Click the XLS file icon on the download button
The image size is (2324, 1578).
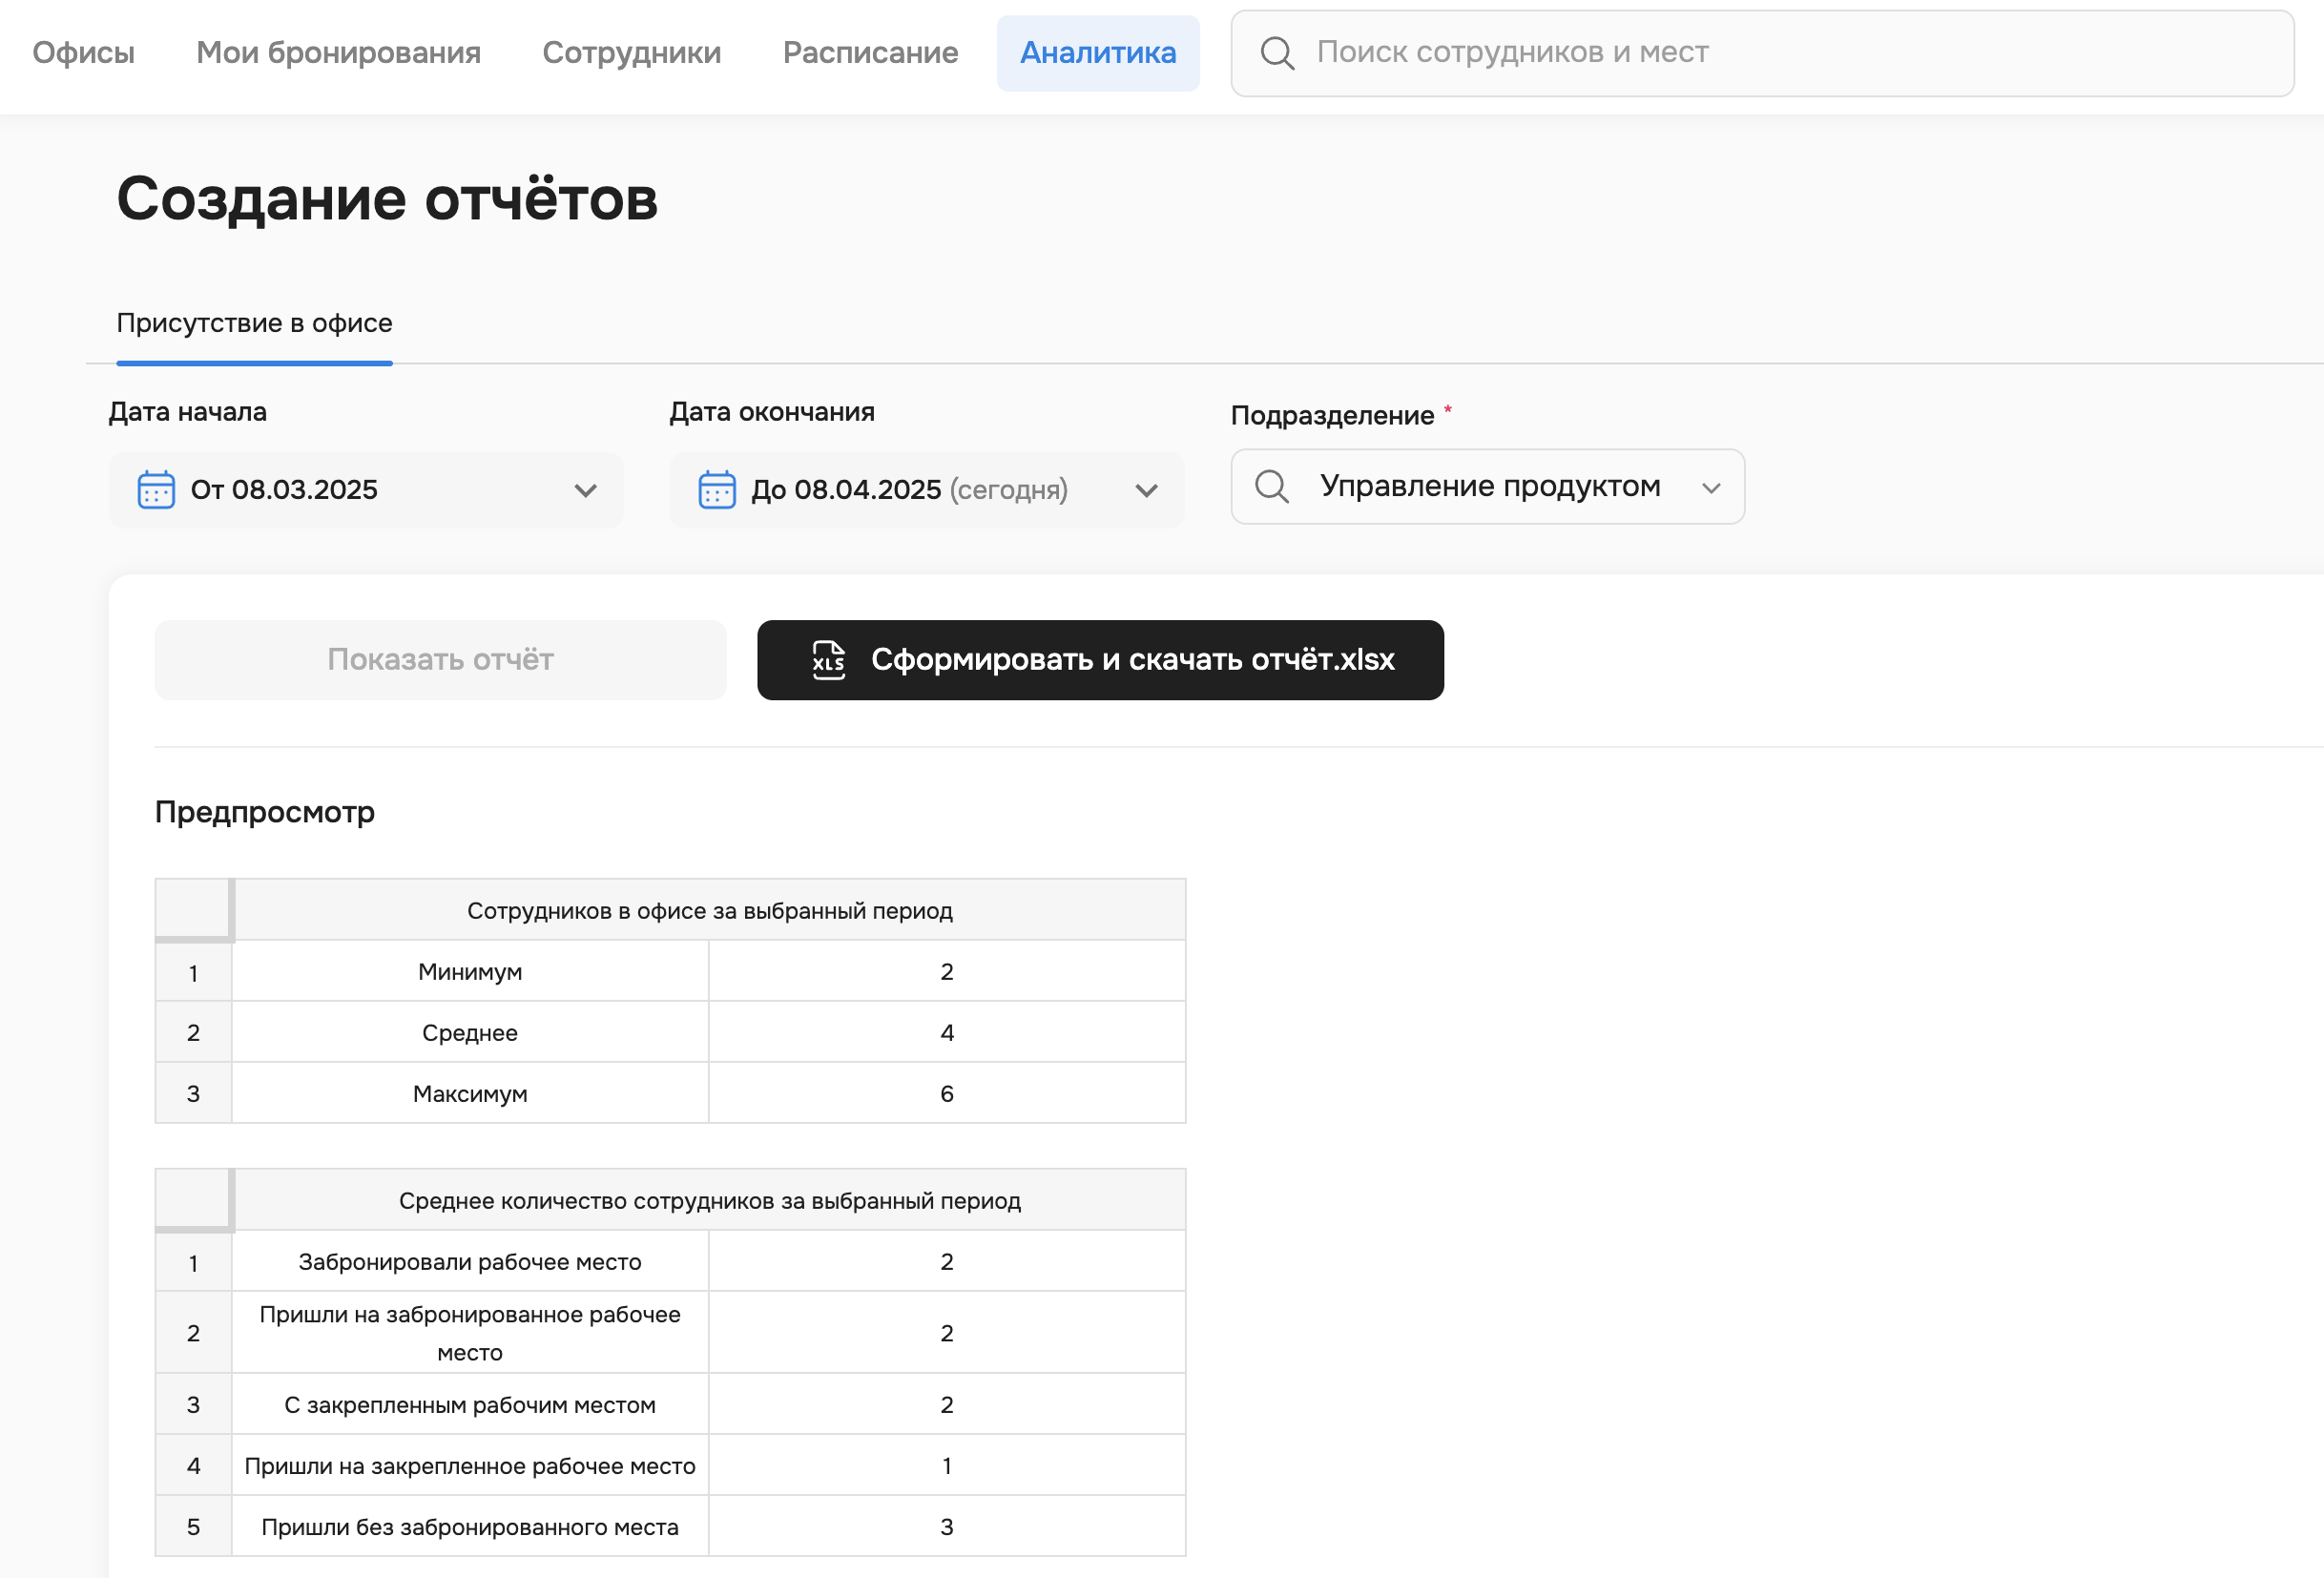(827, 660)
